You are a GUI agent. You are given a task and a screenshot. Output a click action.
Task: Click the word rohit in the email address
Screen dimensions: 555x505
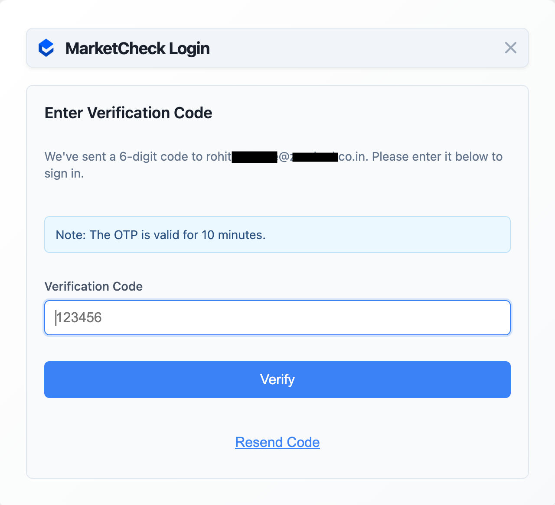[x=219, y=156]
